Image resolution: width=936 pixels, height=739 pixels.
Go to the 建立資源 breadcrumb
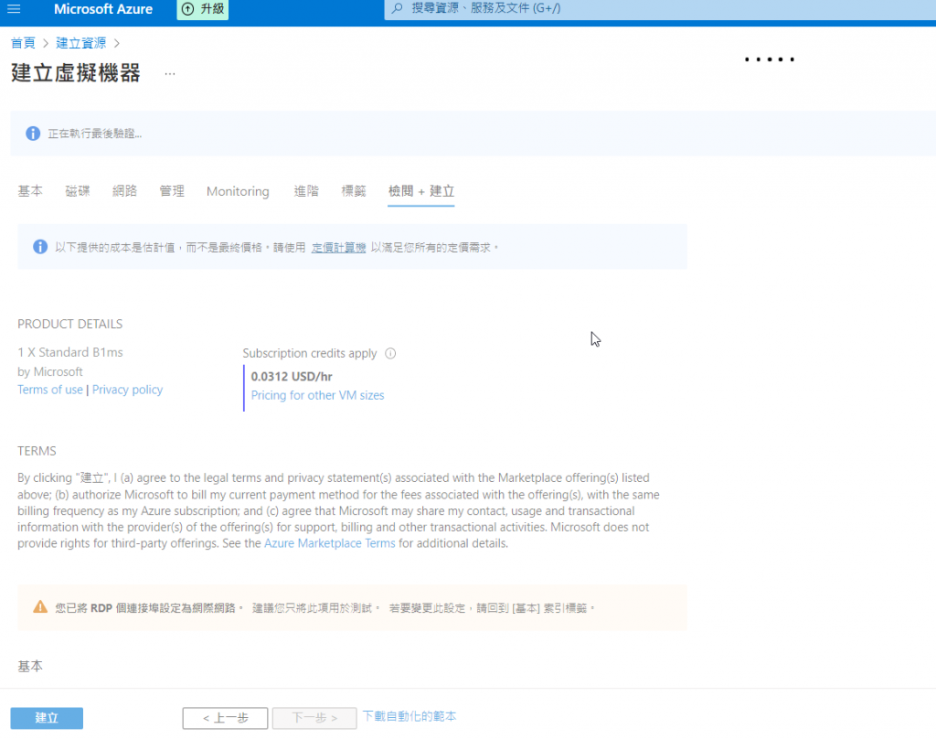pyautogui.click(x=81, y=43)
